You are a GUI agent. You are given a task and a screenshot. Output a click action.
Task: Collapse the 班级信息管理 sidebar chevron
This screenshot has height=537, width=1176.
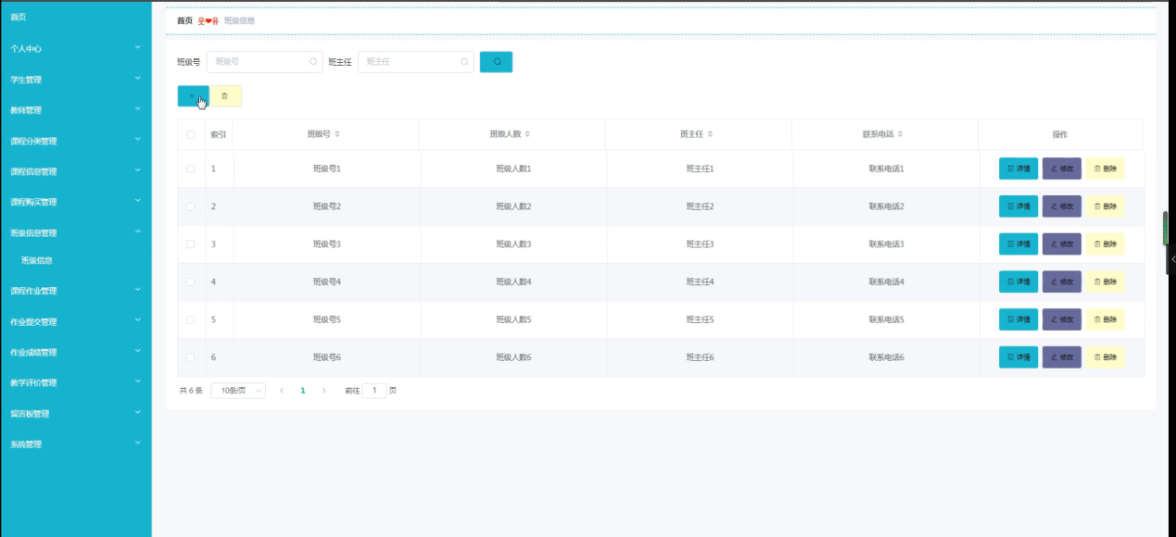tap(137, 231)
